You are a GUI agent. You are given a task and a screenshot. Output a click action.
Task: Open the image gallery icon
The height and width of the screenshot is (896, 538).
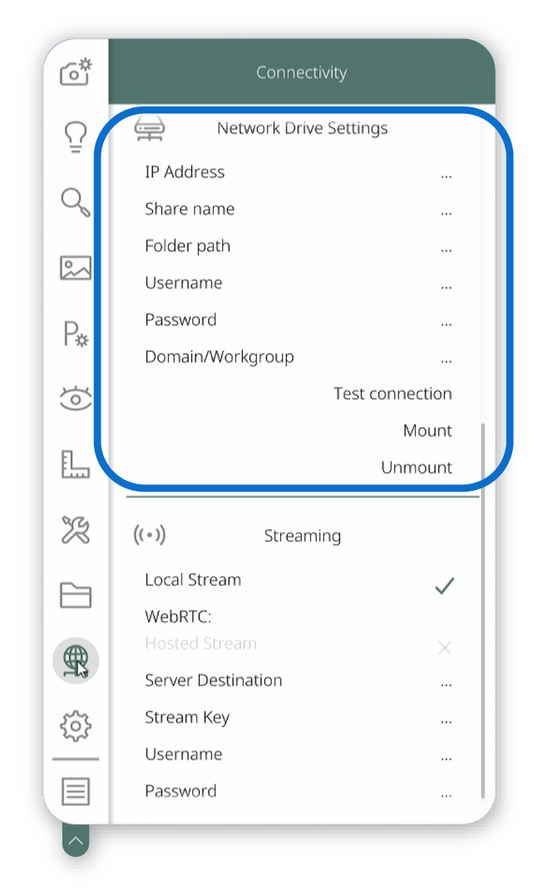pos(76,267)
